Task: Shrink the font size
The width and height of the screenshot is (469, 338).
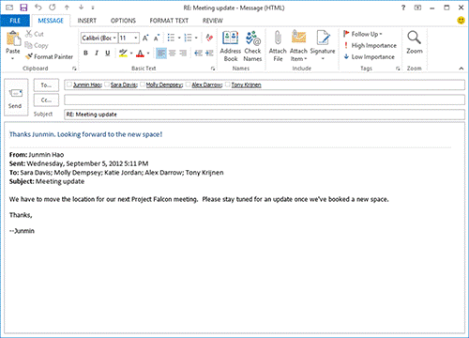Action: coord(157,38)
